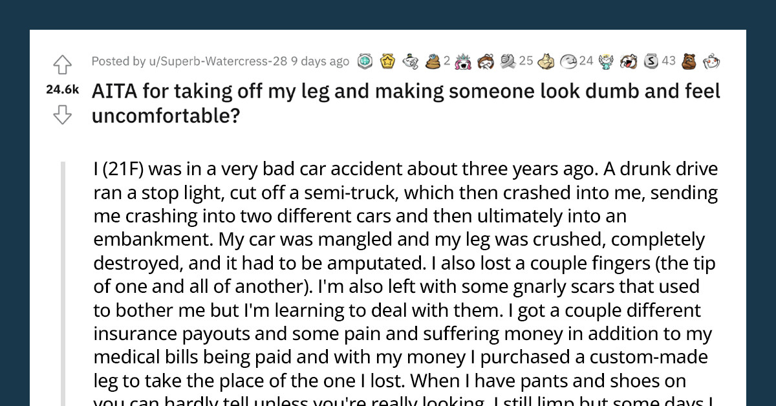Click the Reddit Snoo icon at row's end

pyautogui.click(x=713, y=61)
